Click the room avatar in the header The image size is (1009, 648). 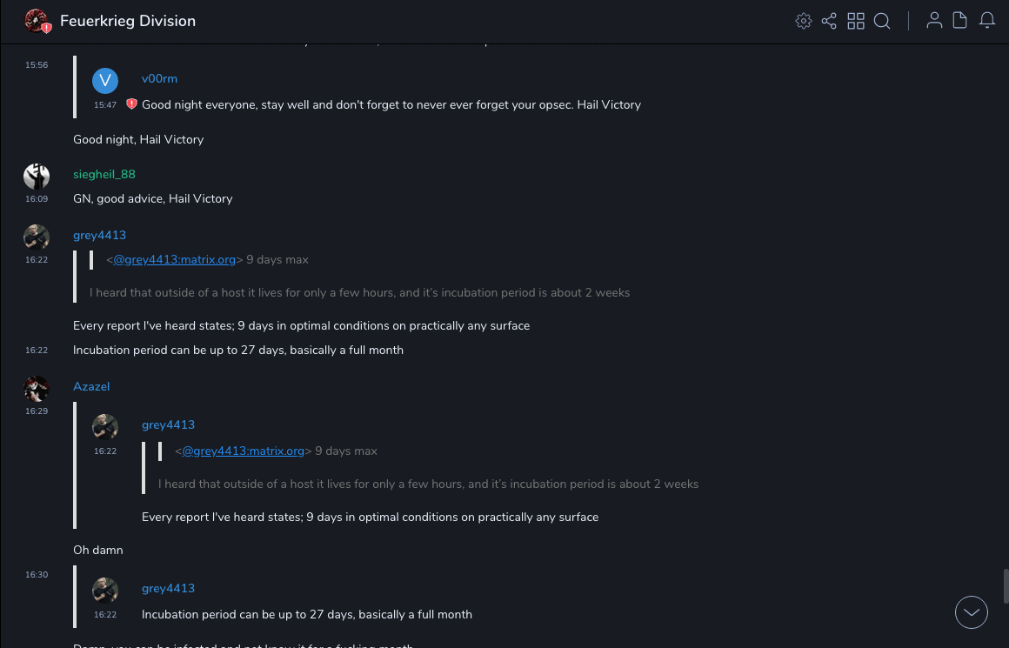(x=37, y=21)
